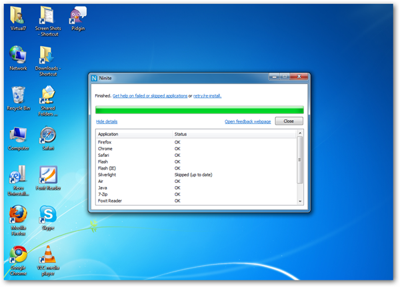400x287 pixels.
Task: Open the Pidgin desktop shortcut
Action: [x=77, y=16]
